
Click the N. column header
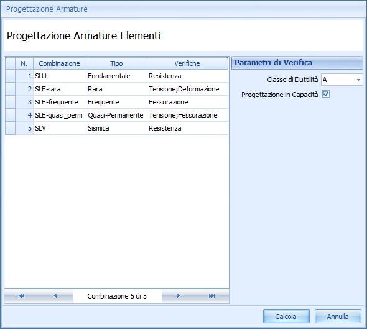pos(24,63)
